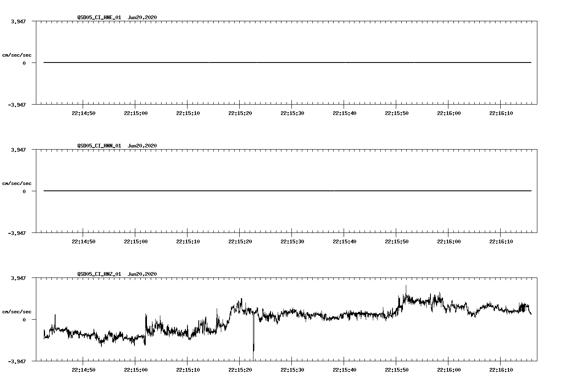
Task: Click the 3.947 upper limit on HNN chart
Action: (x=18, y=150)
